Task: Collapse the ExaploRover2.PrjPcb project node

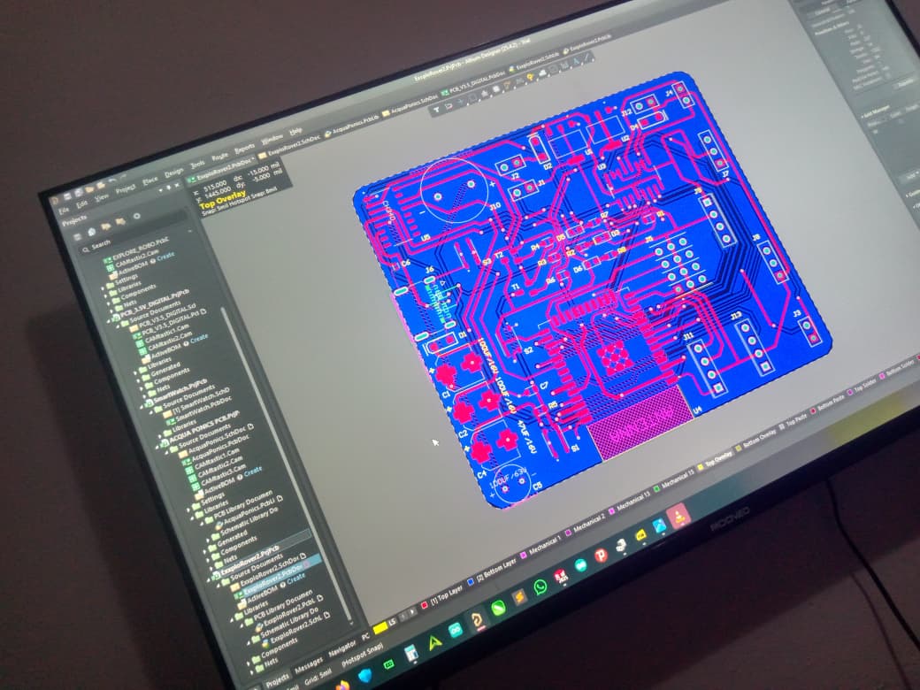Action: pos(209,579)
